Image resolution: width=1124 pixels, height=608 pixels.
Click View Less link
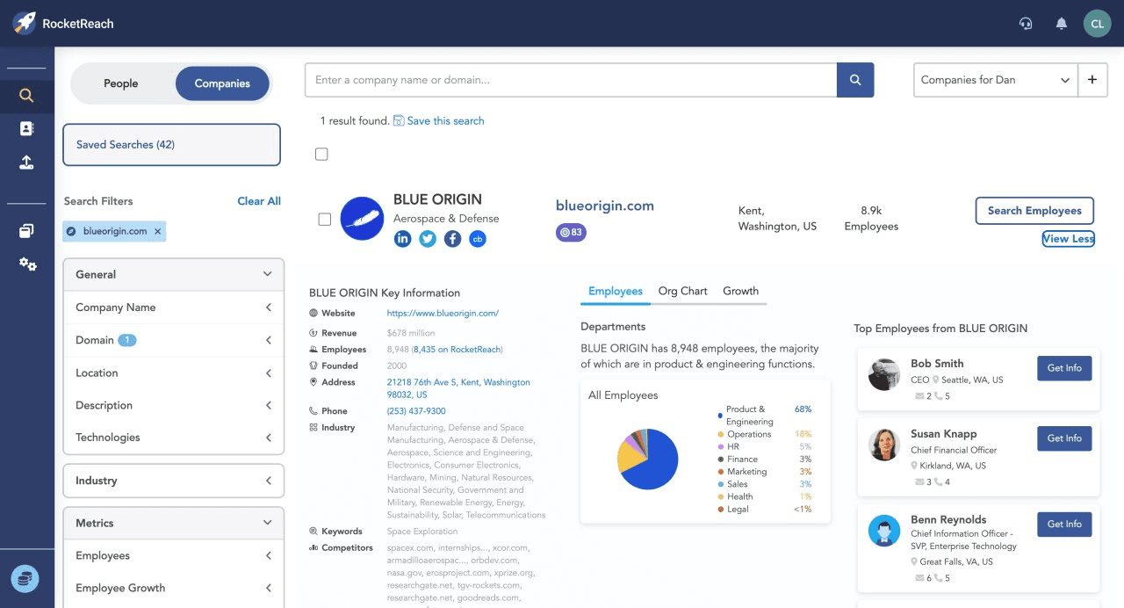click(x=1068, y=239)
